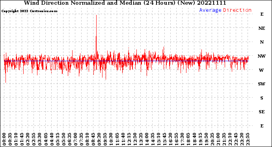This screenshot has height=147, width=272.
Task: Click the 23:55 time label
Action: (x=248, y=139)
